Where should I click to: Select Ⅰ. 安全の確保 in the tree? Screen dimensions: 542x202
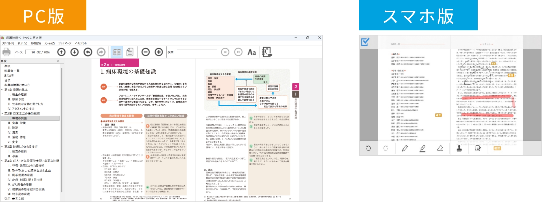[17, 95]
